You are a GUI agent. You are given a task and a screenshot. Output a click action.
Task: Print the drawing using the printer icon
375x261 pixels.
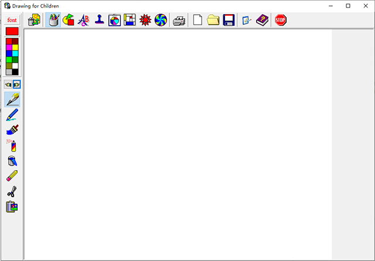point(179,21)
